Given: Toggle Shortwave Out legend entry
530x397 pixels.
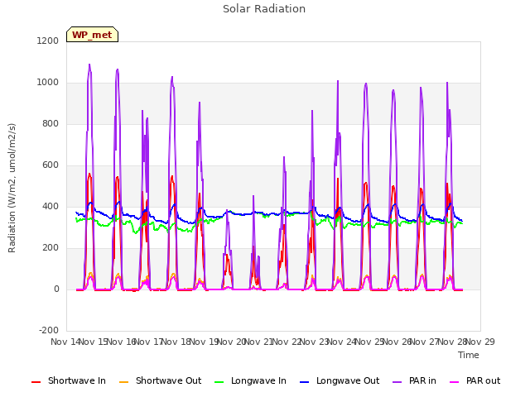Looking at the screenshot, I should 160,380.
